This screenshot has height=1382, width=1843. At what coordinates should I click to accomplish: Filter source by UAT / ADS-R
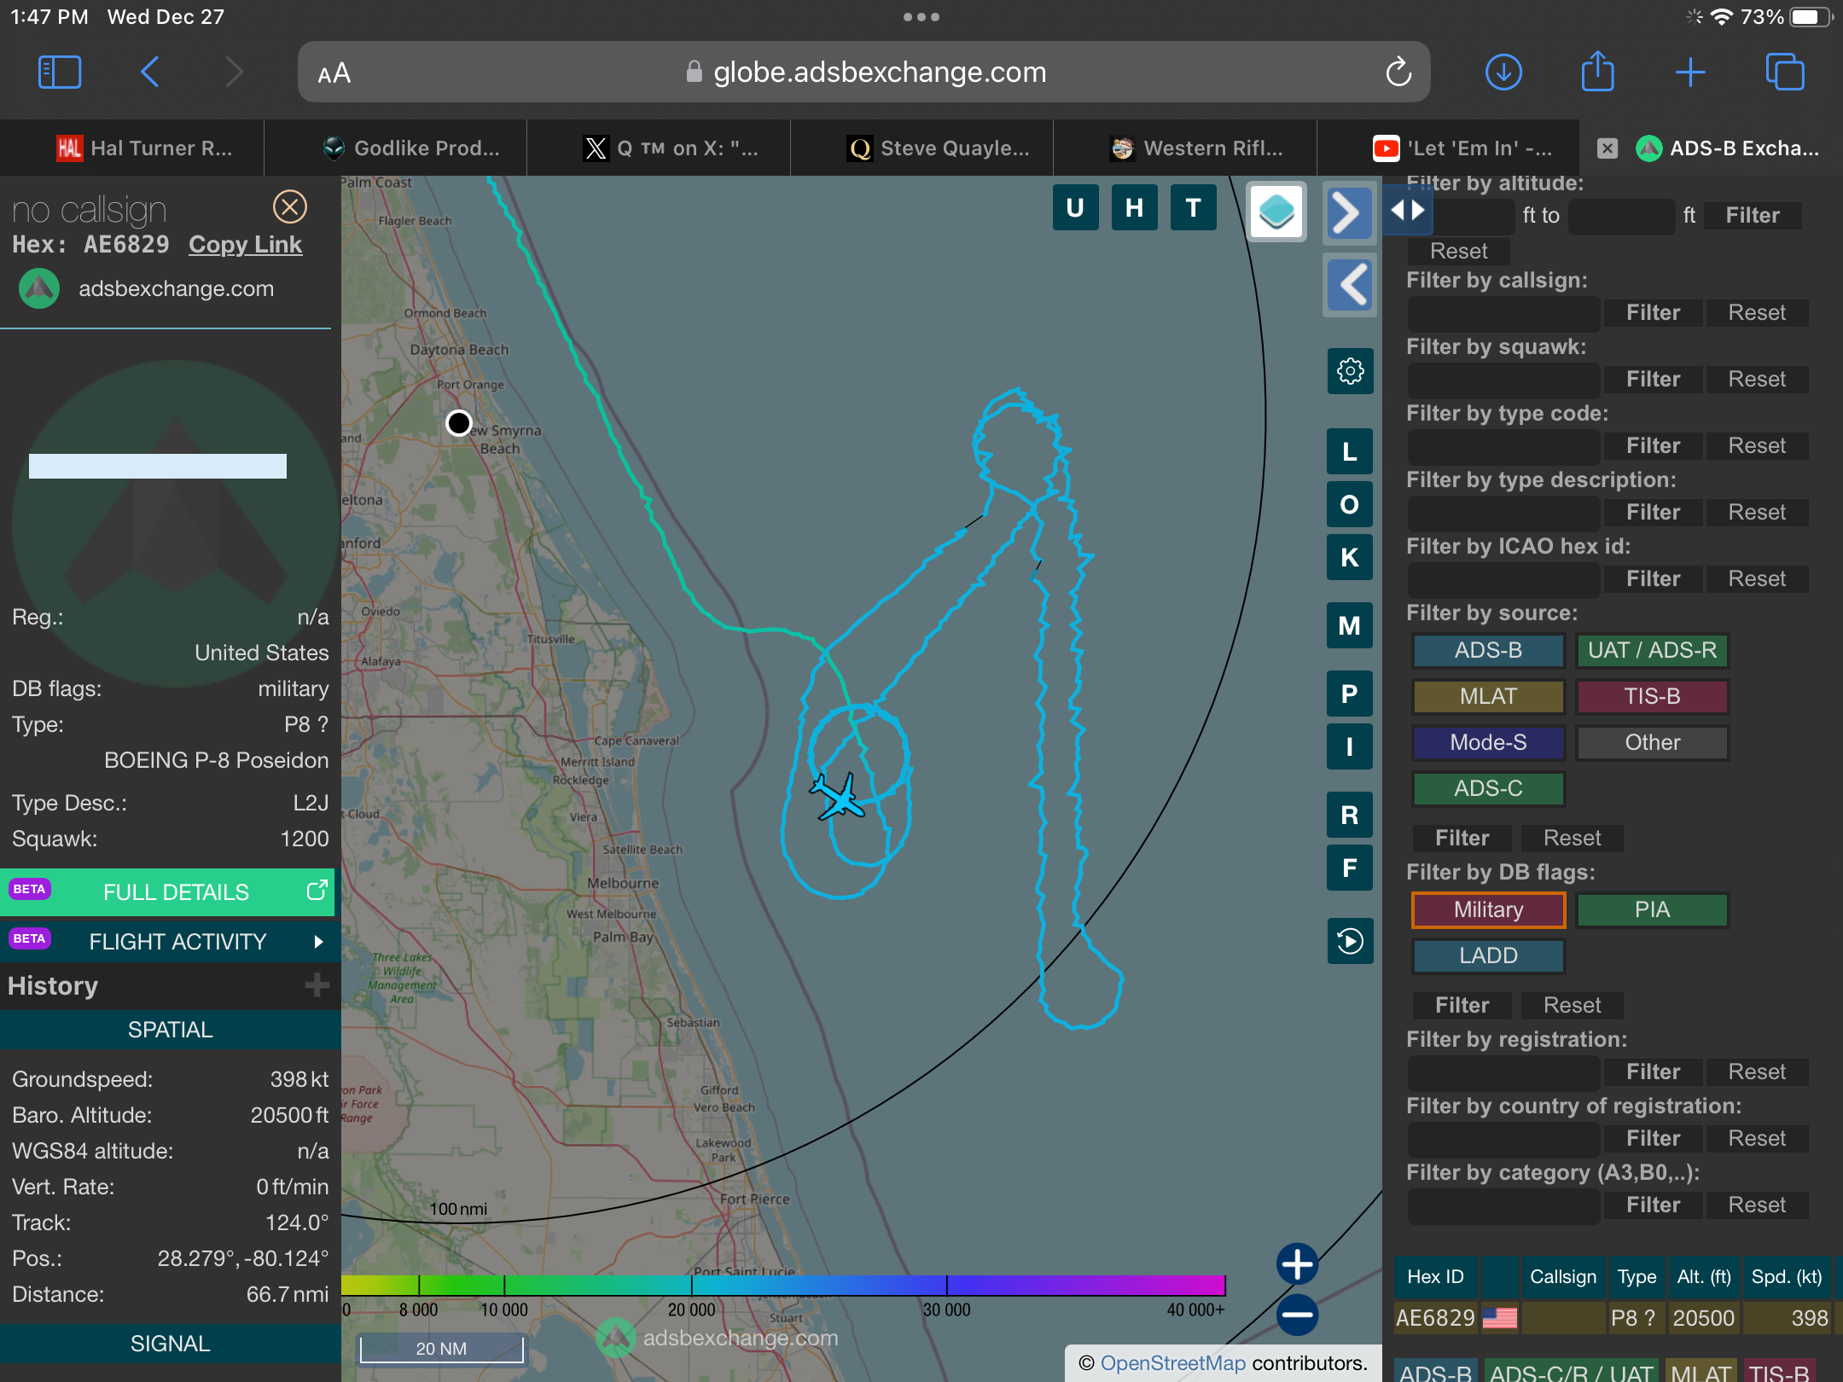click(1652, 650)
